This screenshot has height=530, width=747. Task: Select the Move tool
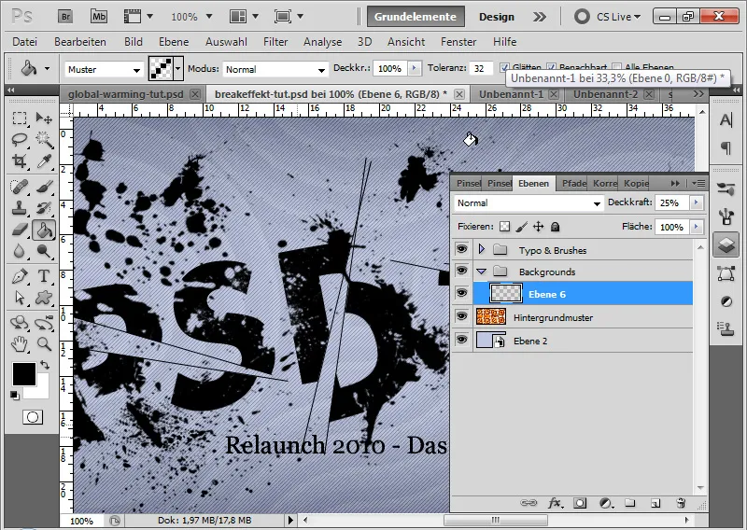tap(44, 118)
